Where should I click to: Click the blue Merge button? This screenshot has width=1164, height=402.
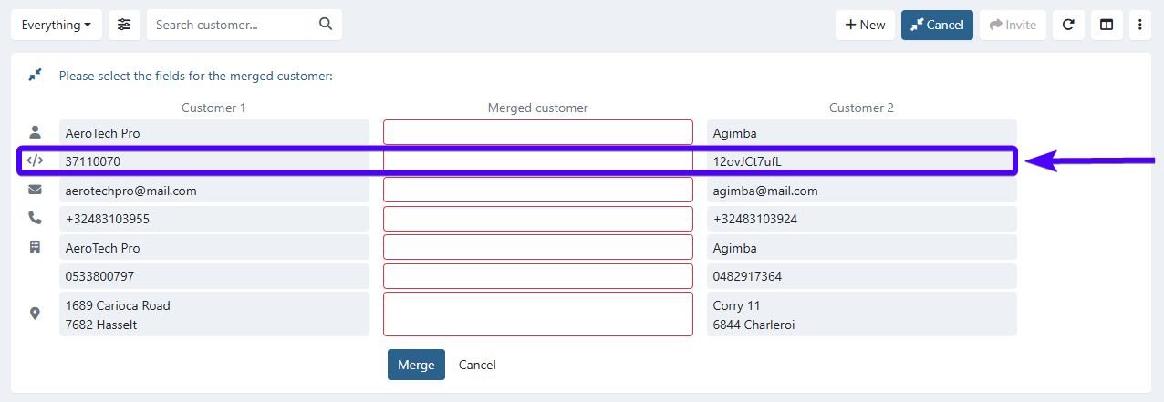point(416,365)
